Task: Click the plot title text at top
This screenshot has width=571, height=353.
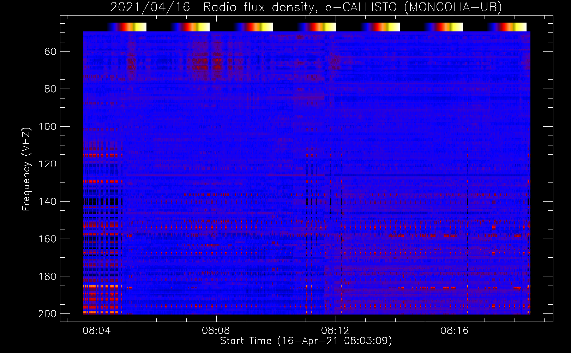Action: [x=306, y=7]
